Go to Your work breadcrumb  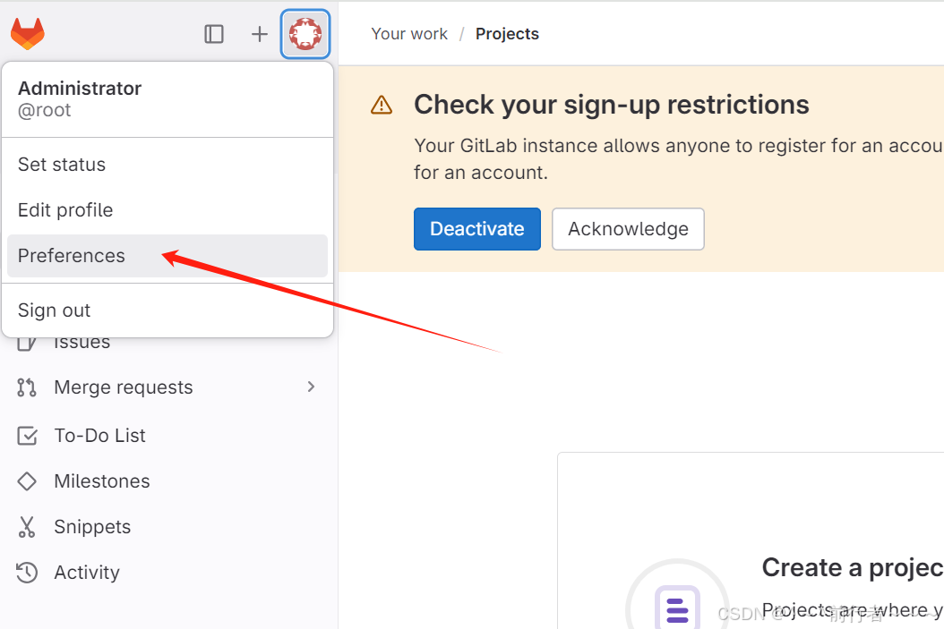[409, 34]
